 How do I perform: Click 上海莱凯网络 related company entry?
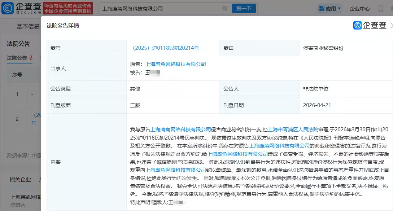click(x=26, y=197)
